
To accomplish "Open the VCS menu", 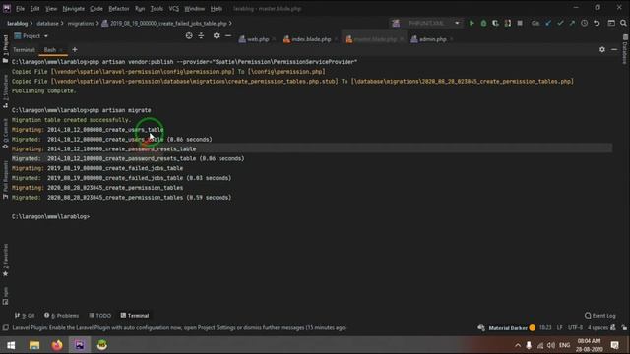I will (174, 8).
